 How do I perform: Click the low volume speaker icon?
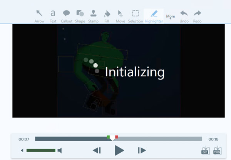point(22,150)
